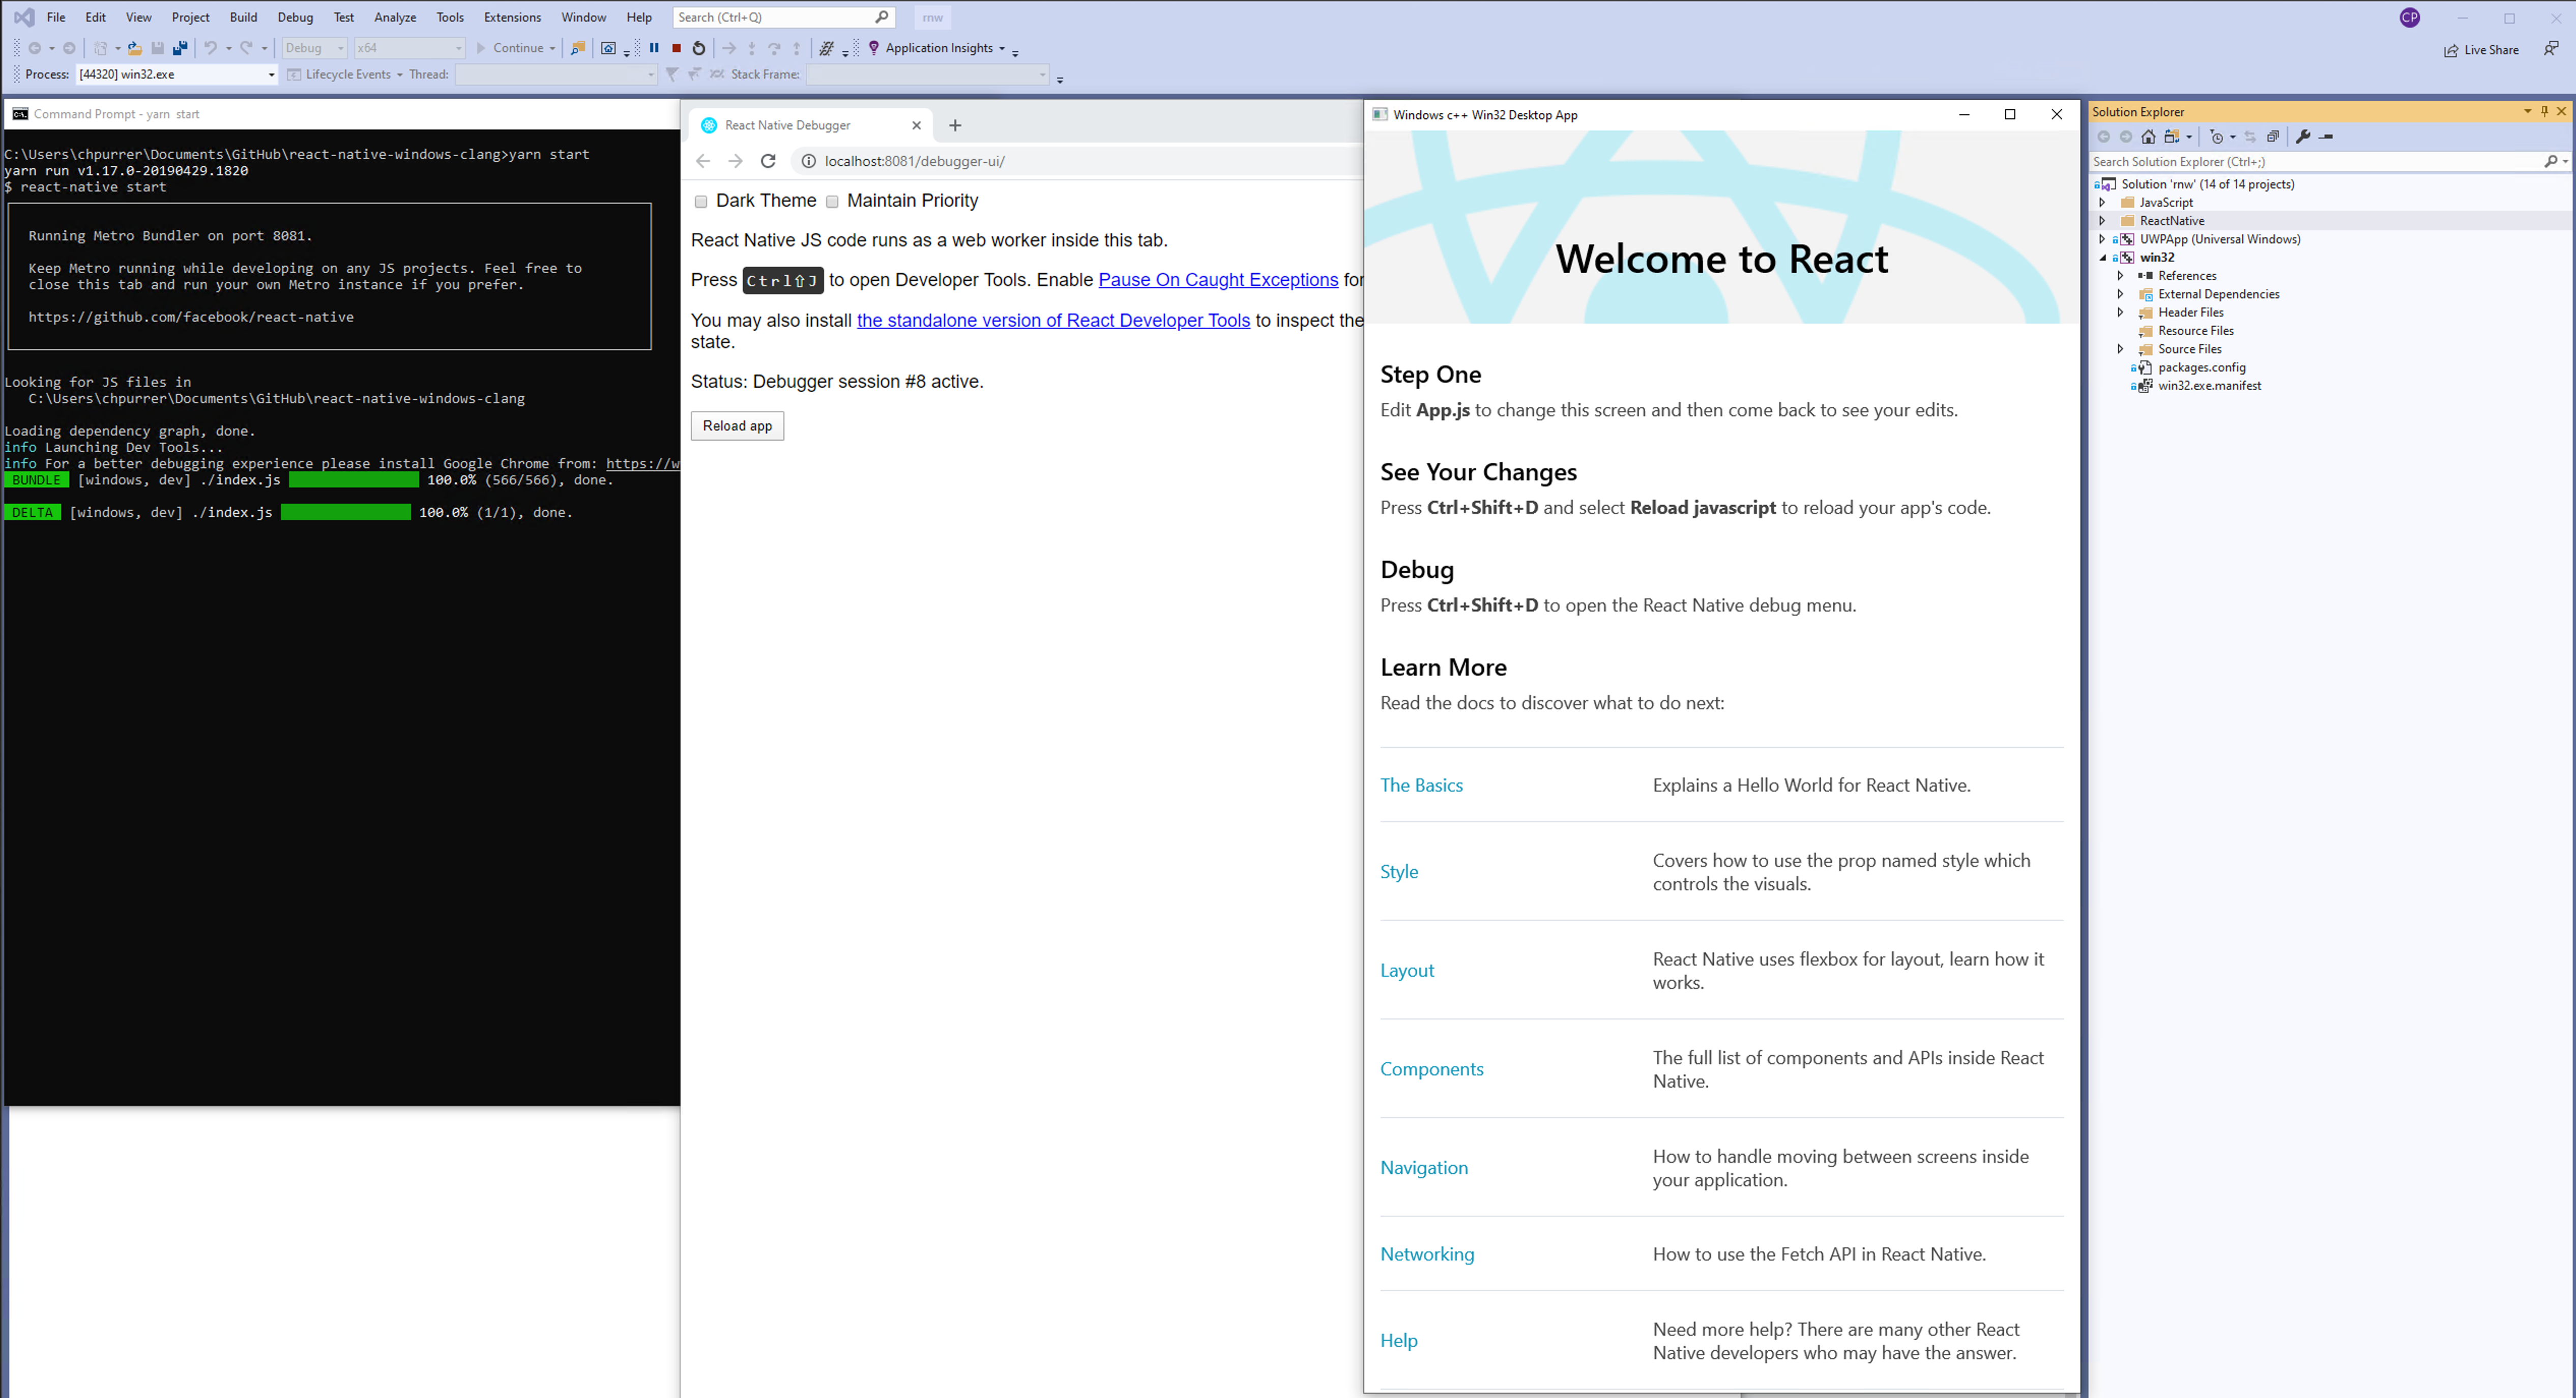Image resolution: width=2576 pixels, height=1398 pixels.
Task: Pause debugging with Break All icon
Action: pyautogui.click(x=654, y=47)
